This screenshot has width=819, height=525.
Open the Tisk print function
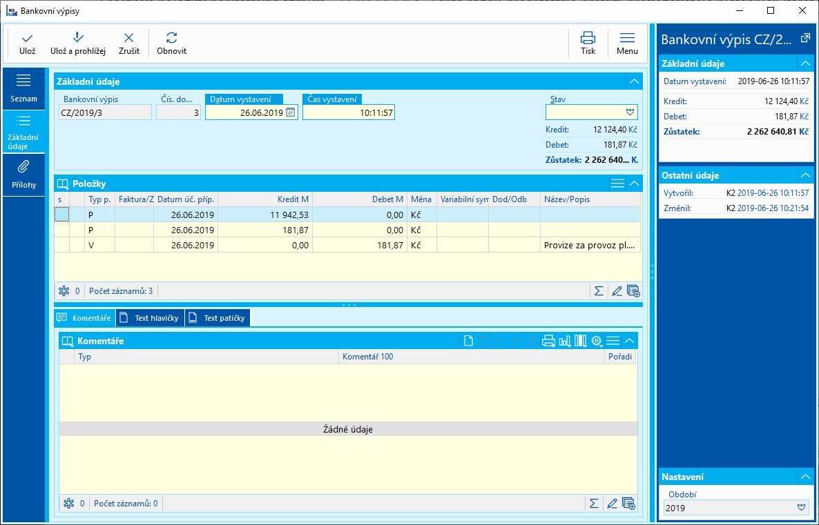tap(588, 39)
